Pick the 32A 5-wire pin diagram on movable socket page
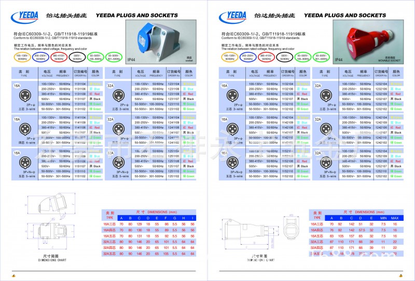This screenshot has width=415, height=281. pos(326,162)
